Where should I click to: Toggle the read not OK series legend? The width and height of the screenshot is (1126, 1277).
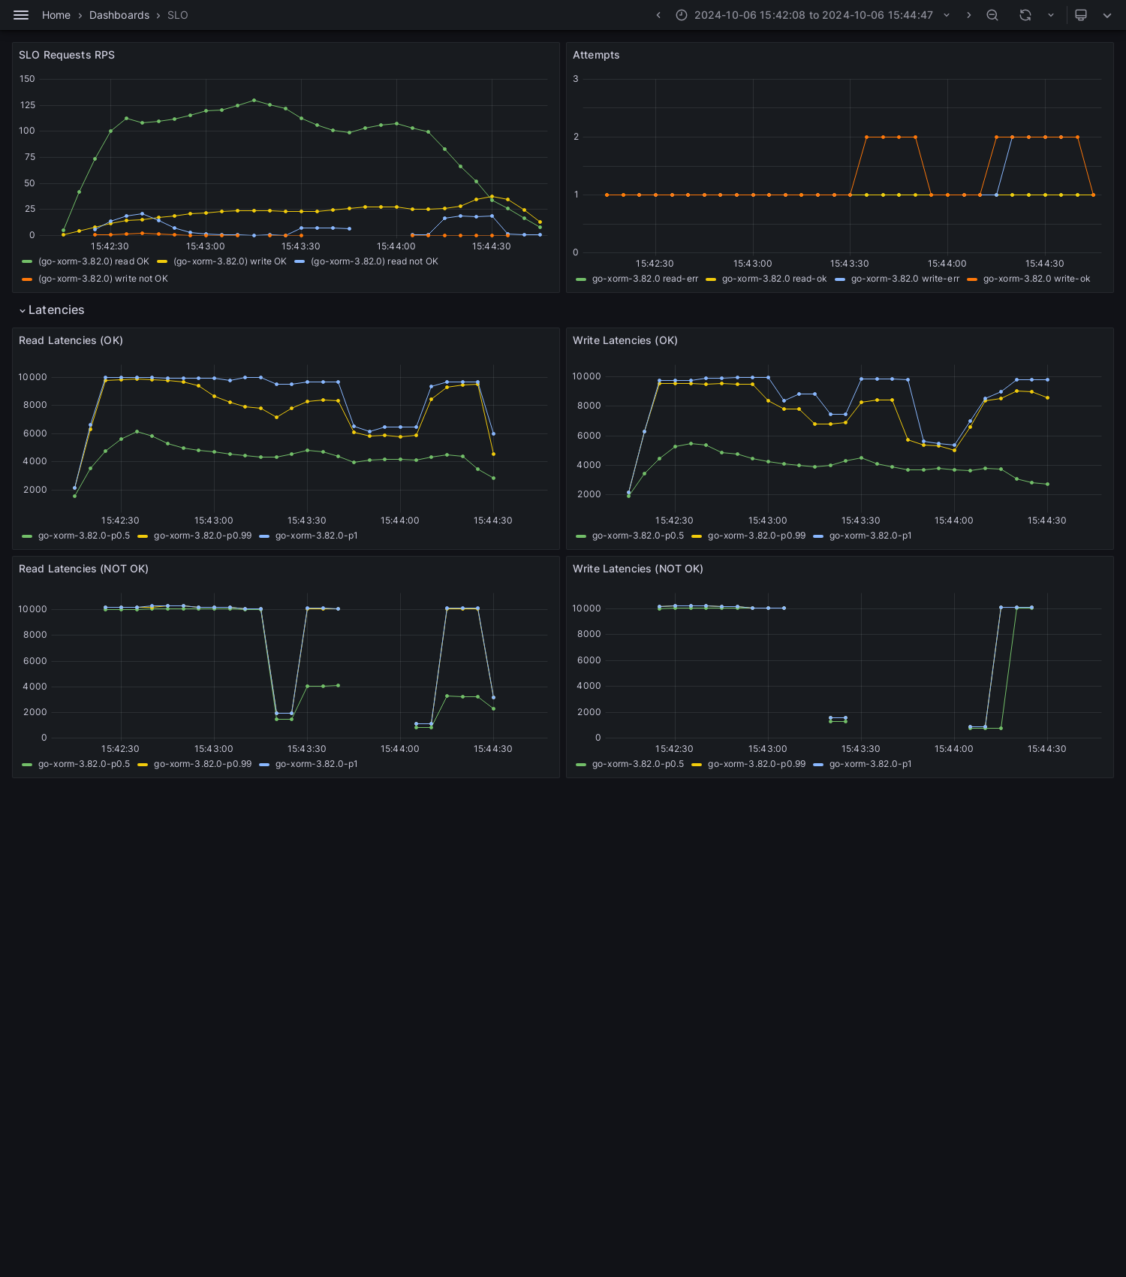coord(375,261)
